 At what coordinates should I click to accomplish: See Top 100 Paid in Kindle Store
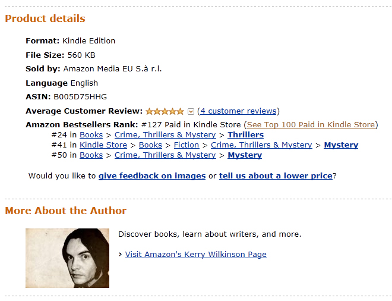[x=311, y=124]
